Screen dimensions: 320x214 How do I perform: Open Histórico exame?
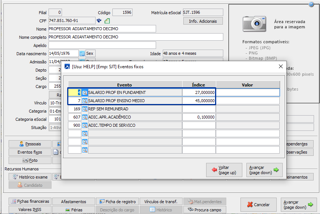[30, 177]
